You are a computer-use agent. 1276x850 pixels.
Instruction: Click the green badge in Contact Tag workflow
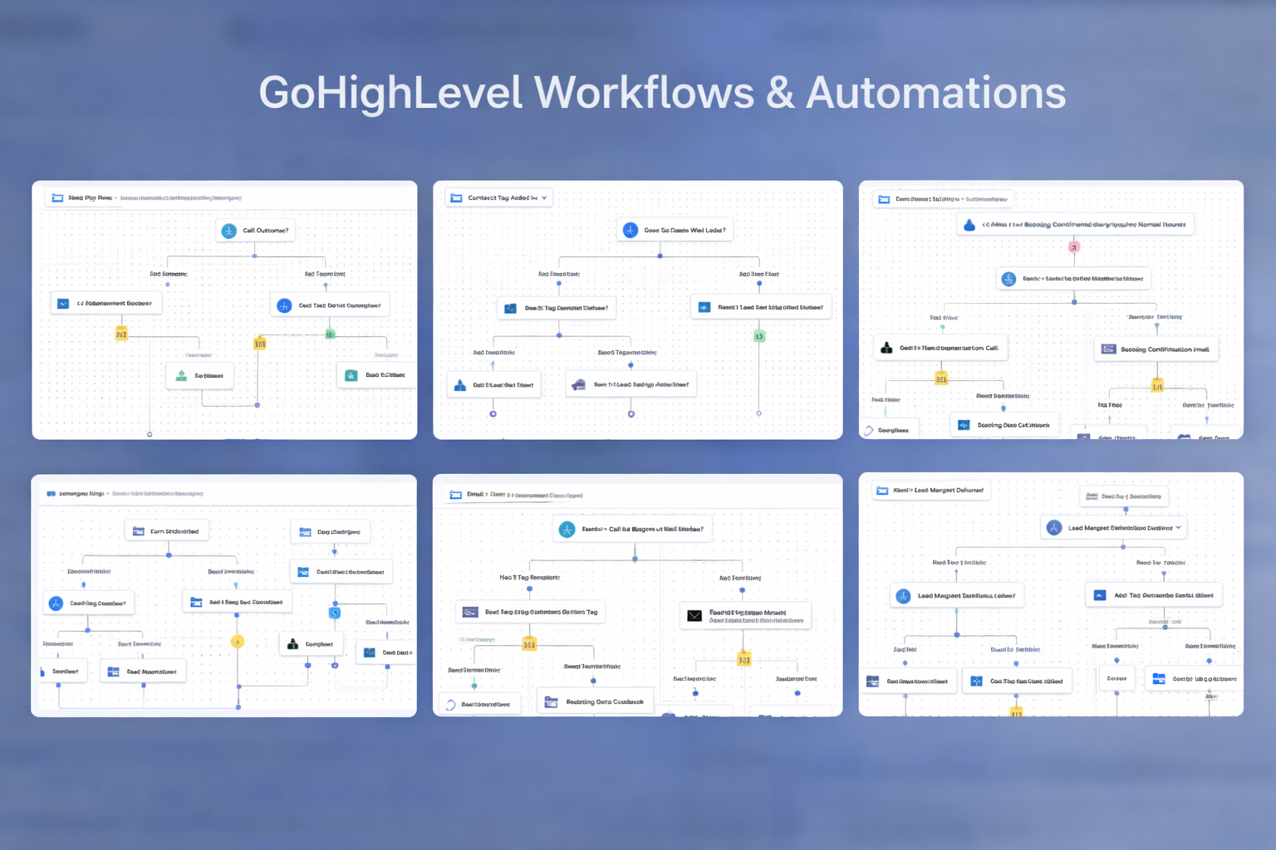tap(758, 336)
